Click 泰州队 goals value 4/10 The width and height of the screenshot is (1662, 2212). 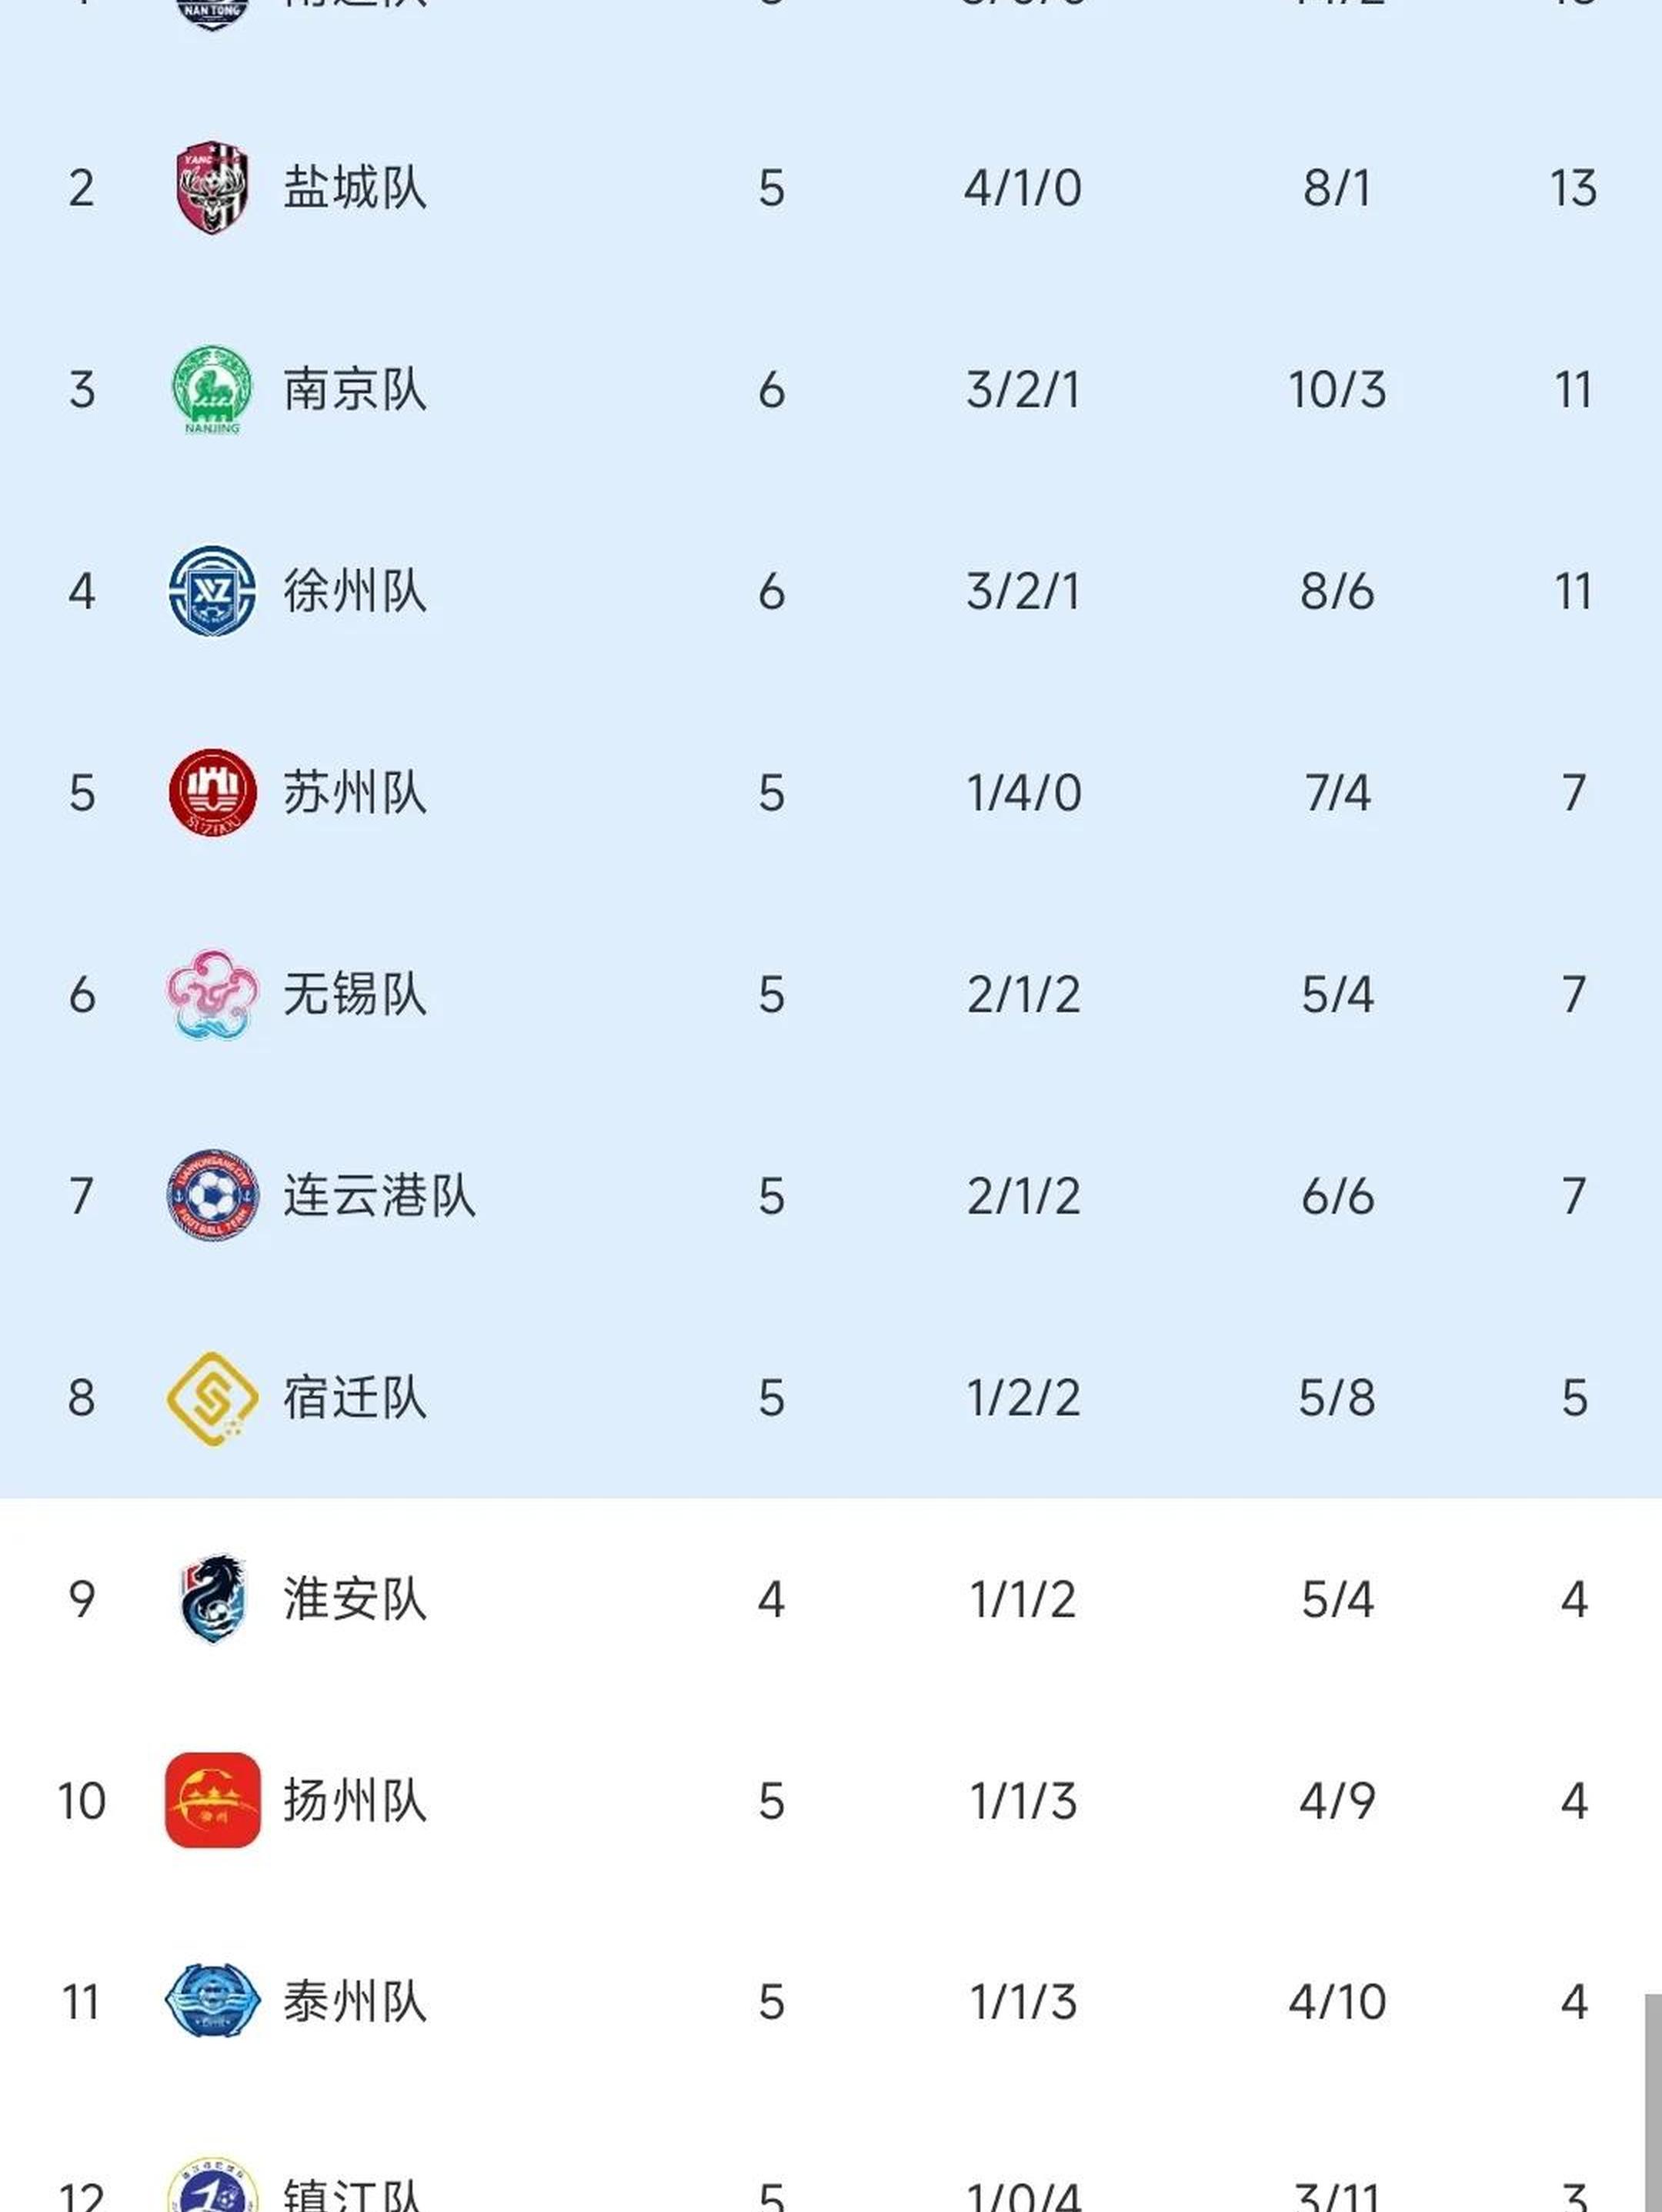(1337, 2001)
